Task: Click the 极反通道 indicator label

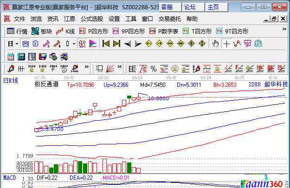Action: click(46, 84)
